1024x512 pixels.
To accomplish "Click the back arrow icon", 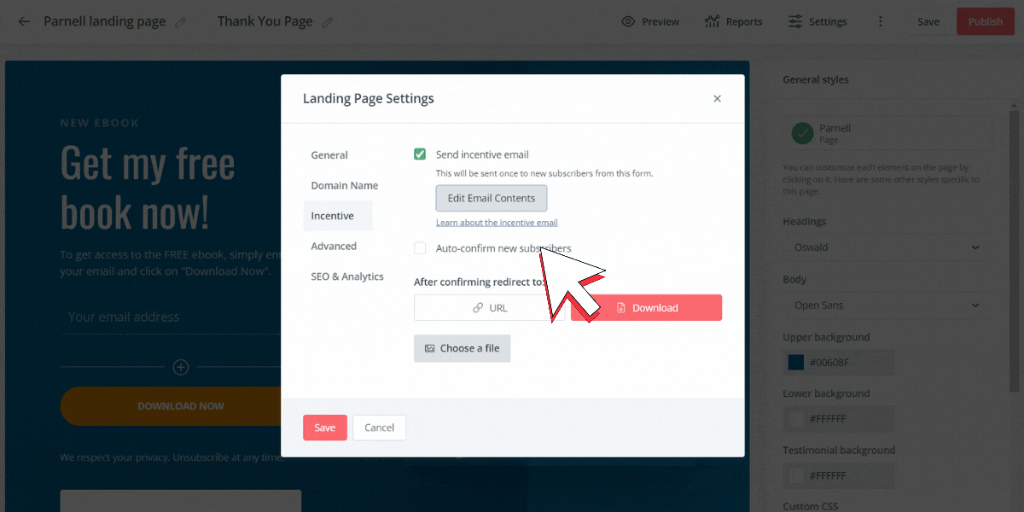I will [x=24, y=21].
